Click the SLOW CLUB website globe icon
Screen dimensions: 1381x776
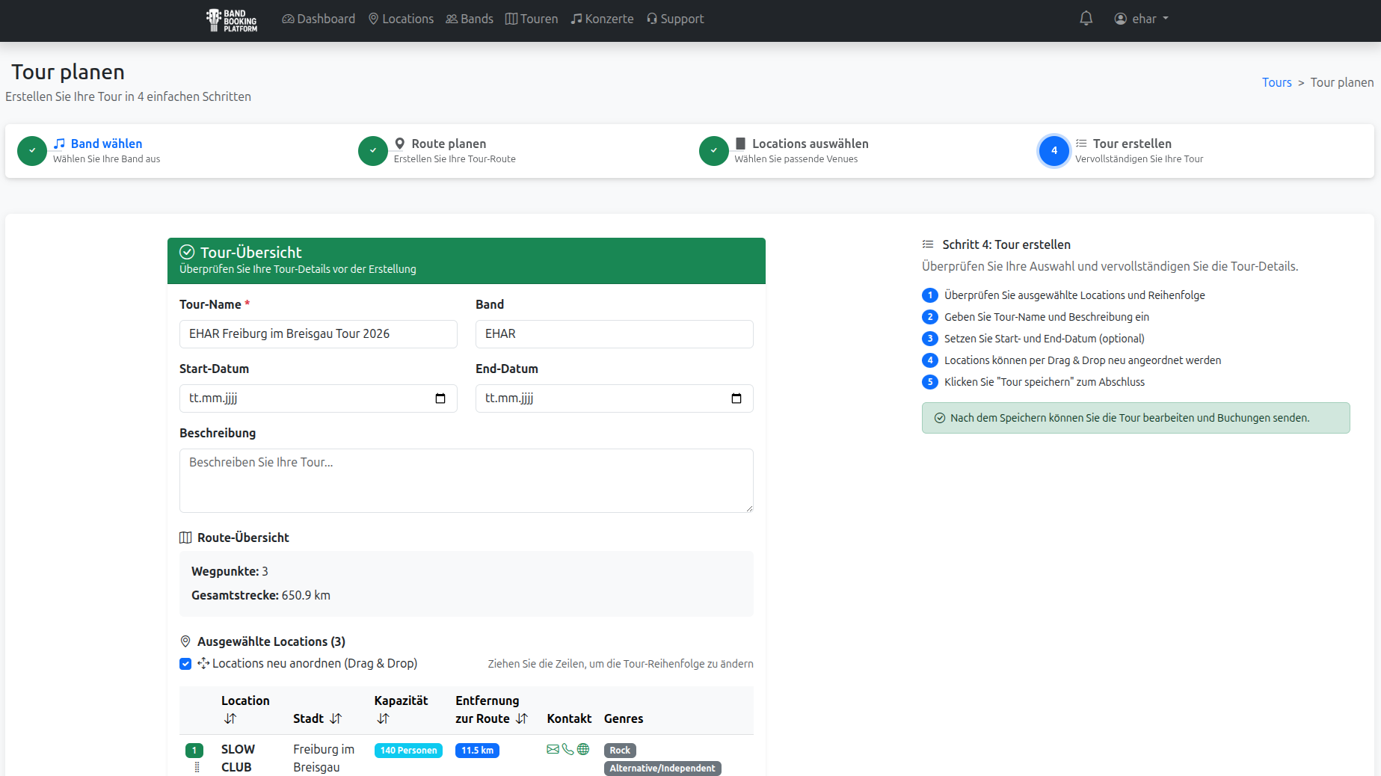pyautogui.click(x=583, y=749)
